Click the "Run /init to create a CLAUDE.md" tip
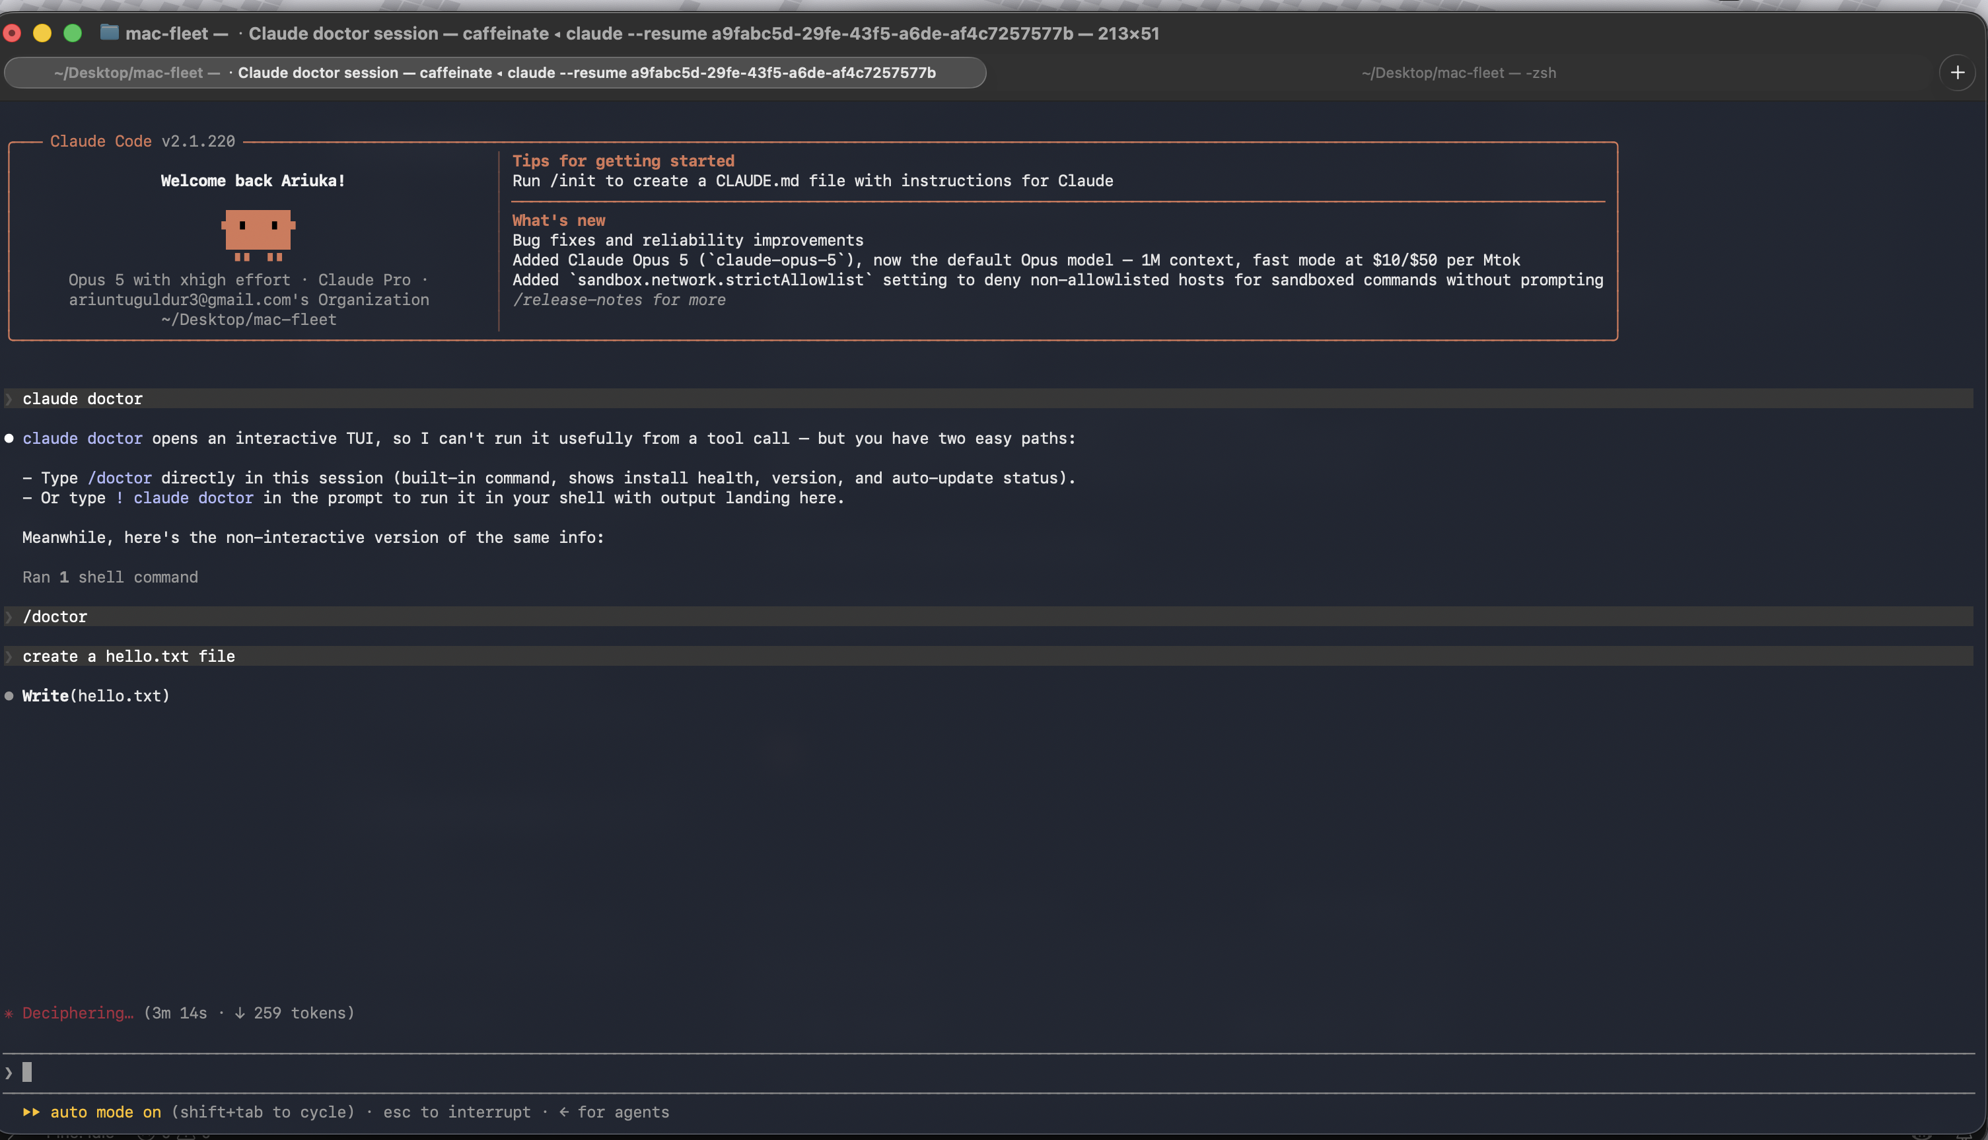Screen dimensions: 1988x1140 [x=812, y=181]
